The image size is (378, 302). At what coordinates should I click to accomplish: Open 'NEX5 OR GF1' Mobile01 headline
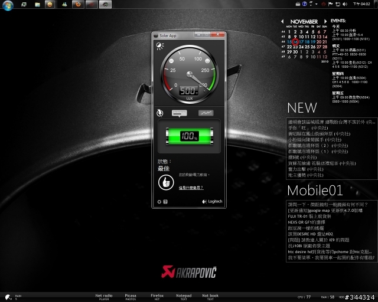307,222
